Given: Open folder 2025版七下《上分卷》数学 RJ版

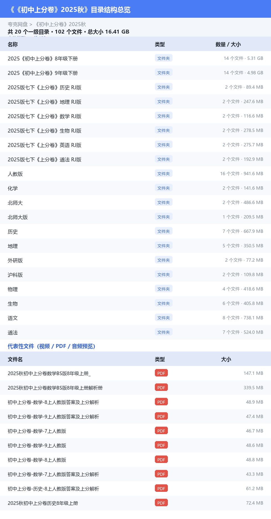Looking at the screenshot, I should point(45,116).
